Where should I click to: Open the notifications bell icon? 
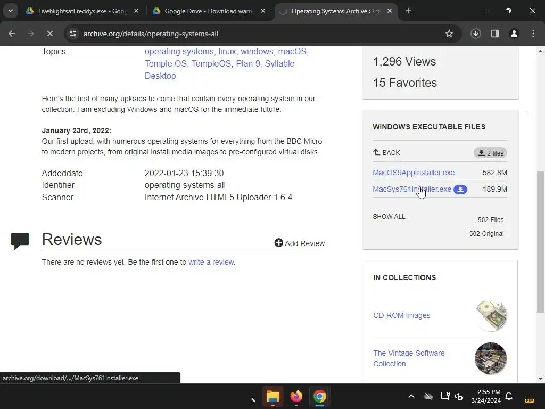pos(509,396)
